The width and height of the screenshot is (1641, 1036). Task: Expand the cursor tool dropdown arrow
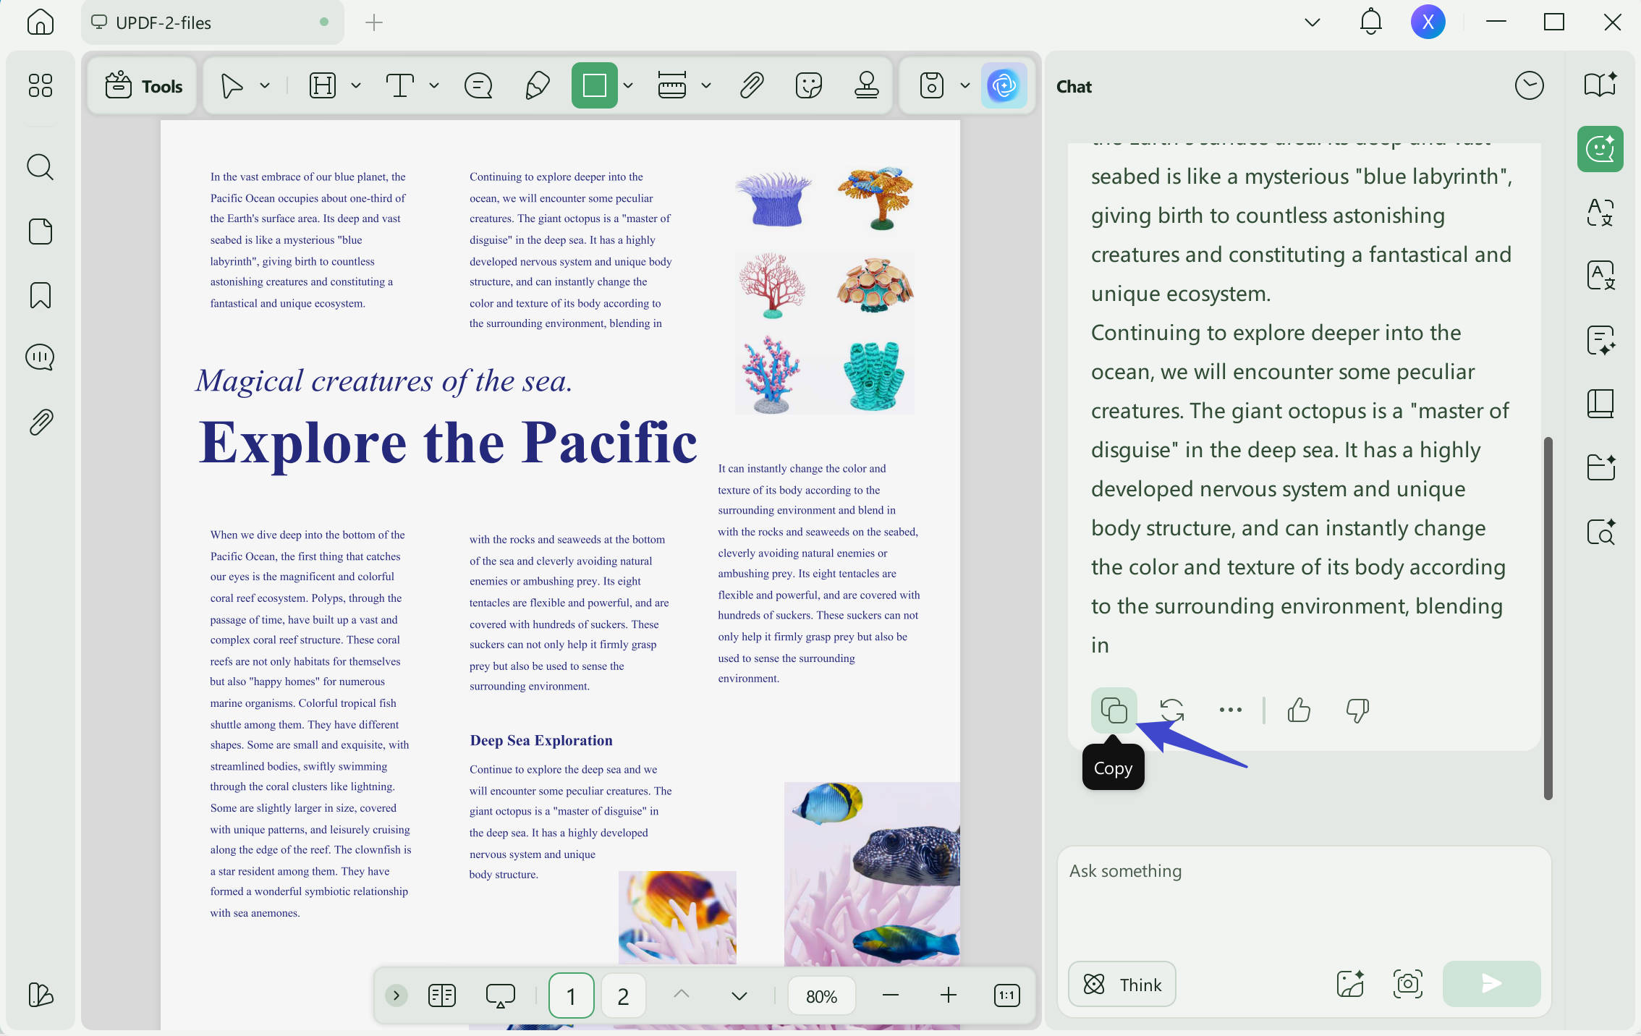coord(265,85)
